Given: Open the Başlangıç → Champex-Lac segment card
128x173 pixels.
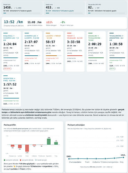Looking at the screenshot, I should [11, 51].
